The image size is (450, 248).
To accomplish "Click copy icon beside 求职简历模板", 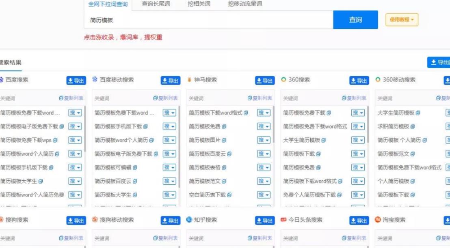I will [413, 126].
